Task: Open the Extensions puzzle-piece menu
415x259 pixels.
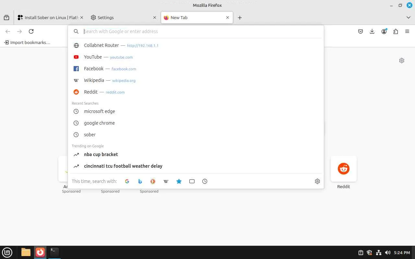Action: pyautogui.click(x=396, y=31)
